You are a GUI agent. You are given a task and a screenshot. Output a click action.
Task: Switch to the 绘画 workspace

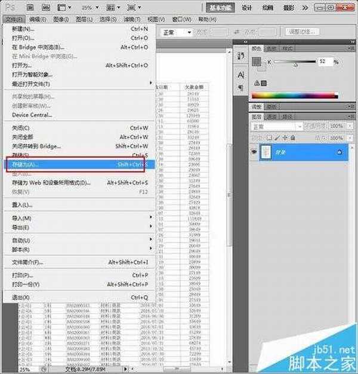click(267, 8)
